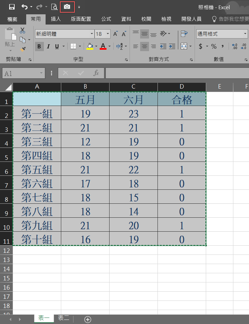
Task: Click the Camera tool in Quick Access Toolbar
Action: (x=67, y=7)
